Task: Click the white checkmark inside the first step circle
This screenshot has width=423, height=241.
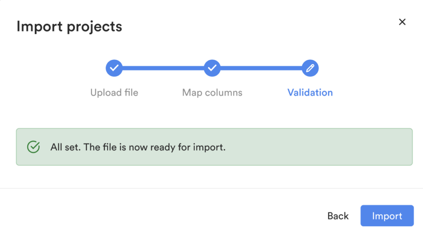Action: 114,67
